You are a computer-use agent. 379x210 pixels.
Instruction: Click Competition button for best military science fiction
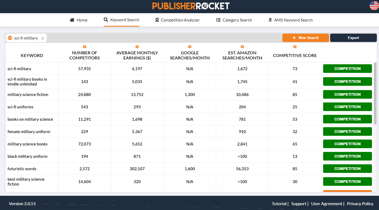347,181
